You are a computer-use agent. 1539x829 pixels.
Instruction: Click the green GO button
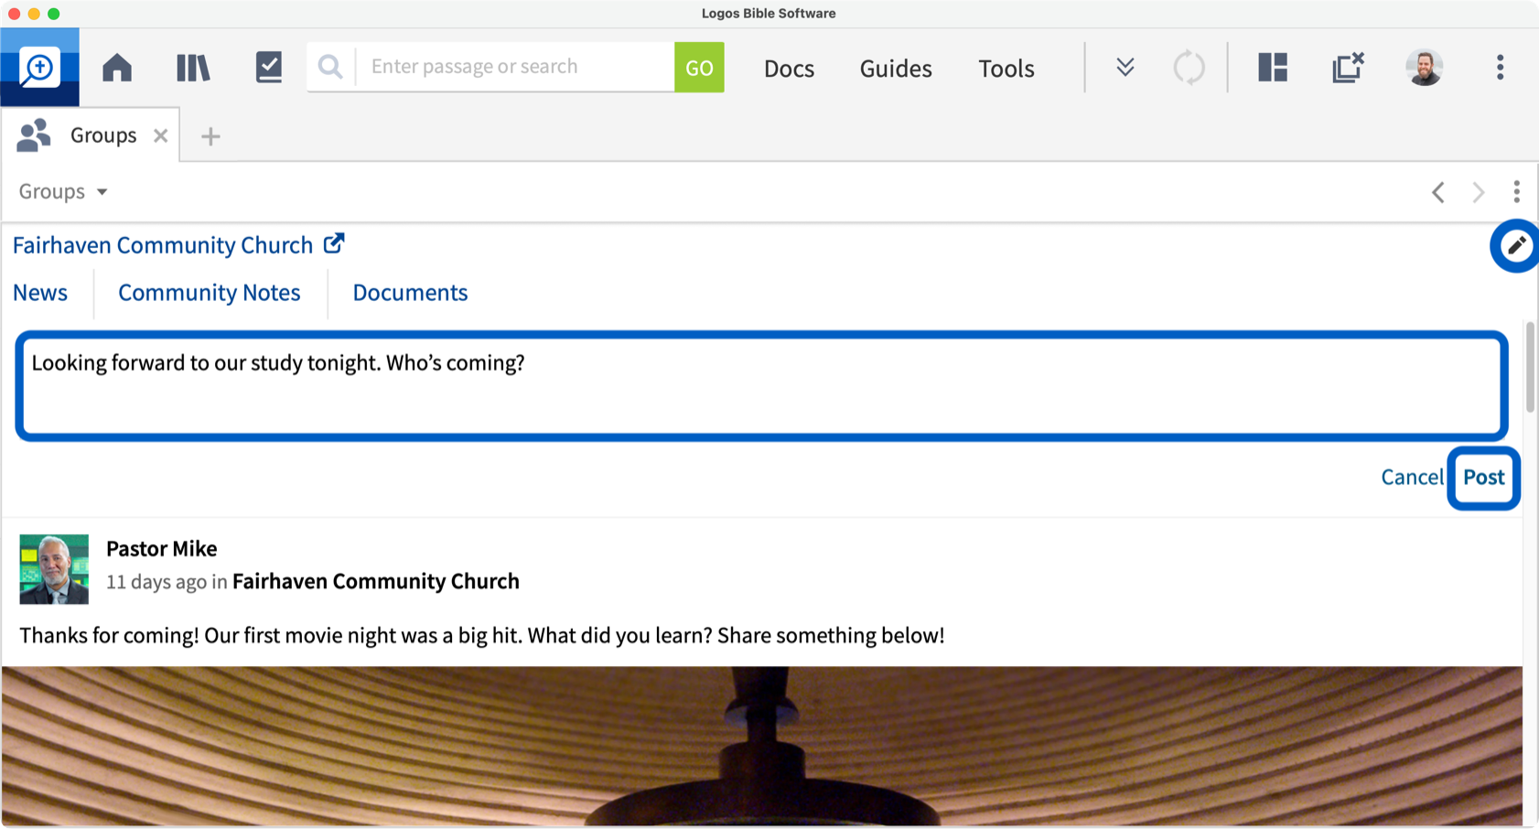click(699, 68)
